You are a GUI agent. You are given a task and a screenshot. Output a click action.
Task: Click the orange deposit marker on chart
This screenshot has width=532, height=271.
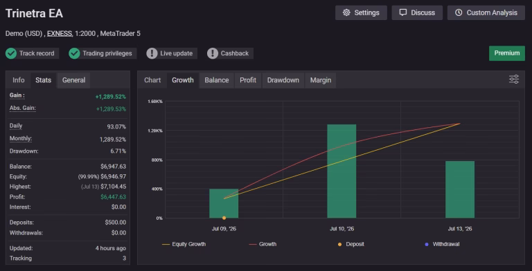point(224,218)
